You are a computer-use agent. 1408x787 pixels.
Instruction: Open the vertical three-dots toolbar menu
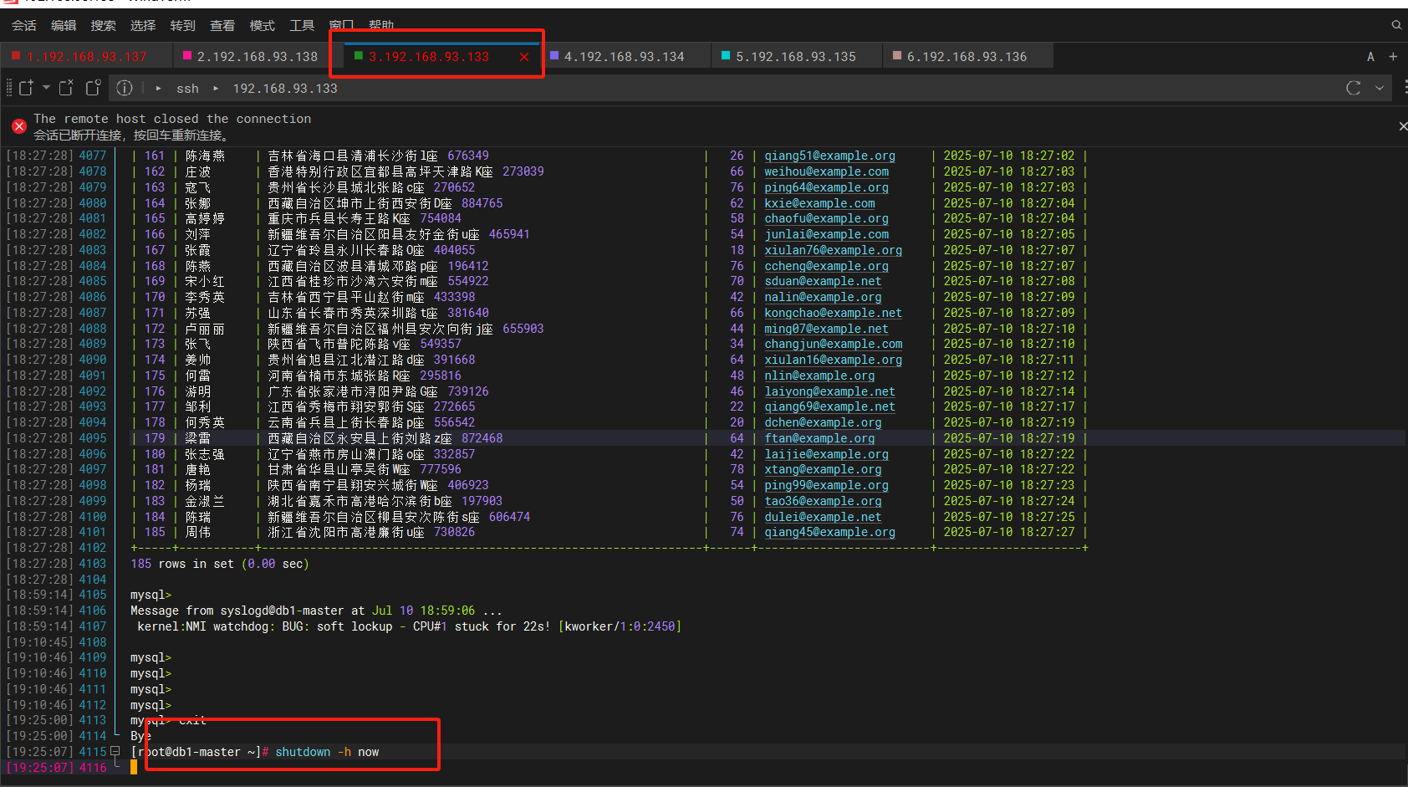coord(1405,87)
